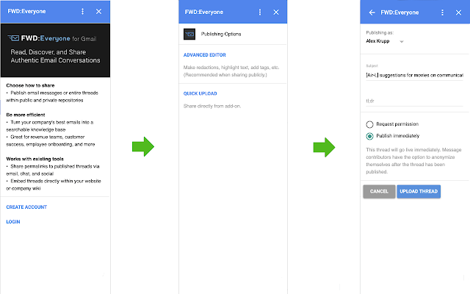Click the Create Account link

(x=26, y=207)
